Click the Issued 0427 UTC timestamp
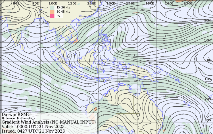Image resolution: width=213 pixels, height=134 pixels. point(33,131)
